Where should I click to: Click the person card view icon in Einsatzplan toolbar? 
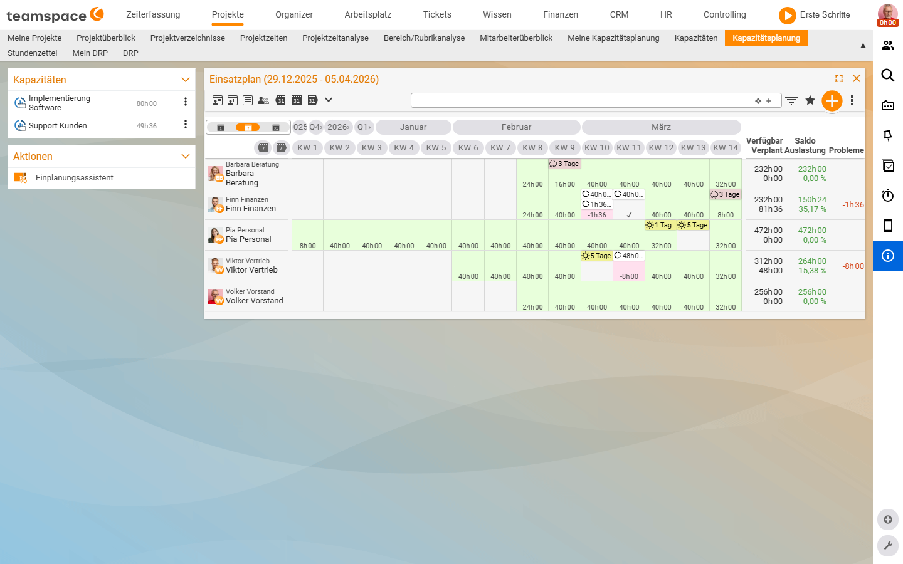click(x=218, y=100)
